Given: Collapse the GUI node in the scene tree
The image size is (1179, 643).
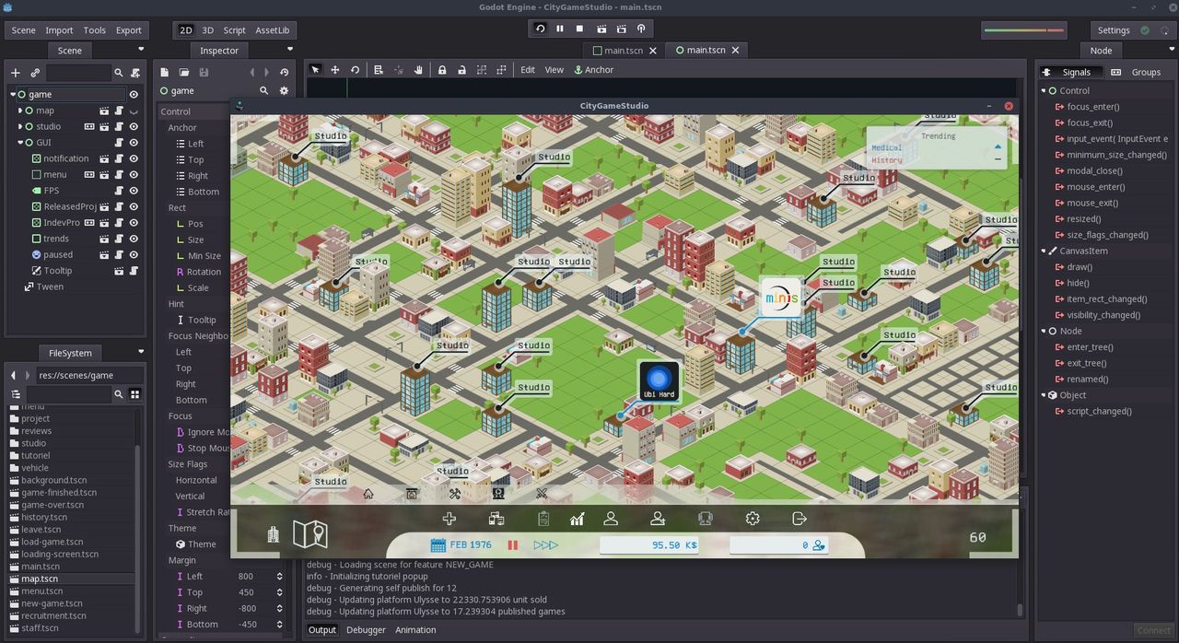Looking at the screenshot, I should pos(19,143).
